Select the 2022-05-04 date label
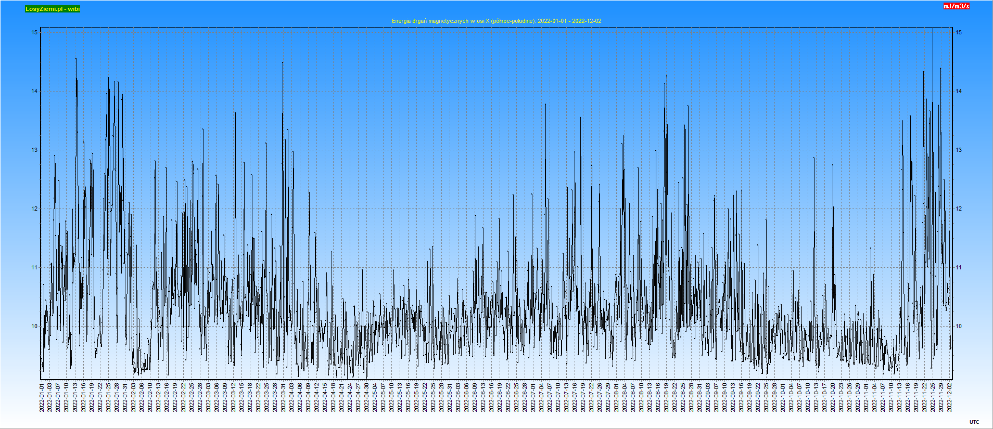 click(375, 398)
